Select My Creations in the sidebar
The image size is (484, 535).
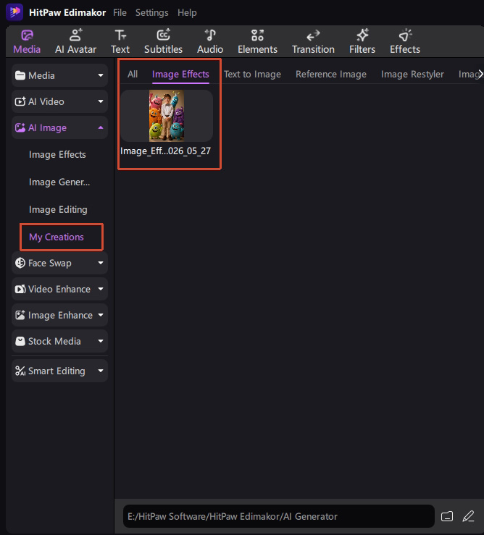[x=57, y=237]
